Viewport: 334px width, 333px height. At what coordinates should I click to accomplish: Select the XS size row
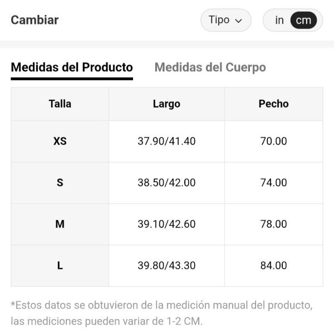click(60, 141)
